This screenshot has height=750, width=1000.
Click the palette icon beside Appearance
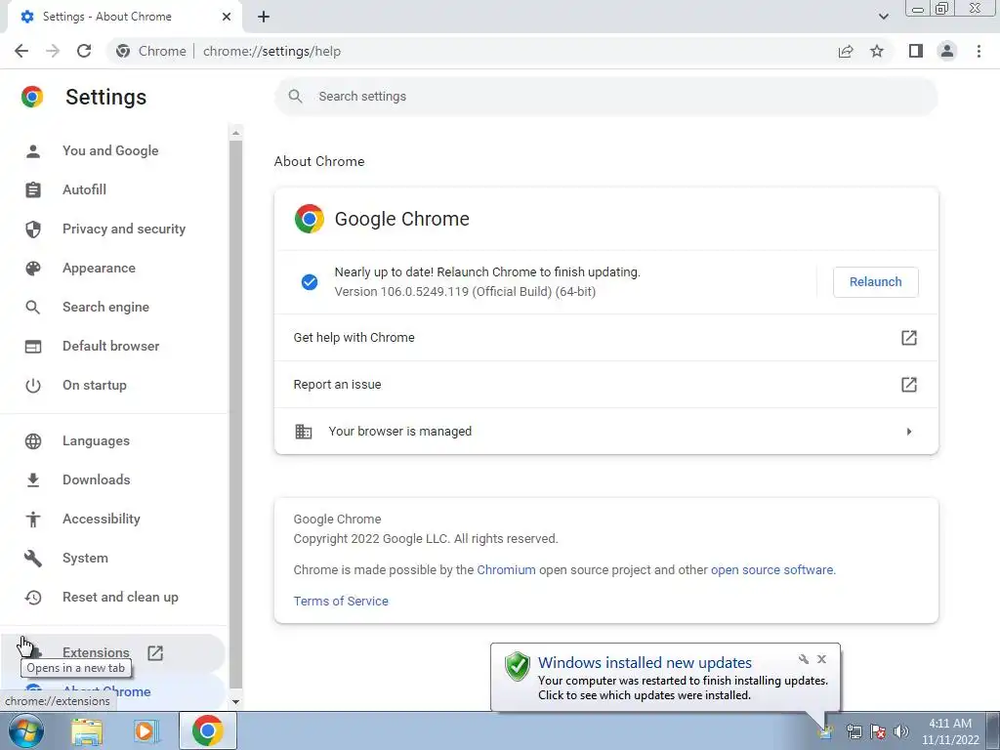[x=32, y=269]
